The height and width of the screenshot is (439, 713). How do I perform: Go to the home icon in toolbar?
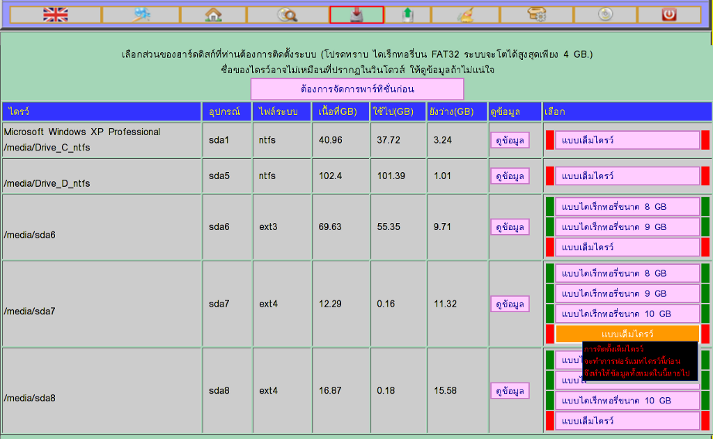(x=213, y=15)
